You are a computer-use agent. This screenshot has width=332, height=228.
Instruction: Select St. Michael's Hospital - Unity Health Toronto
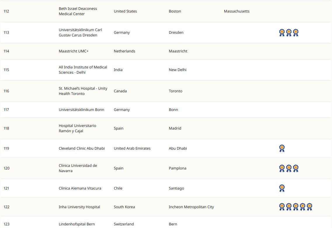coord(83,91)
